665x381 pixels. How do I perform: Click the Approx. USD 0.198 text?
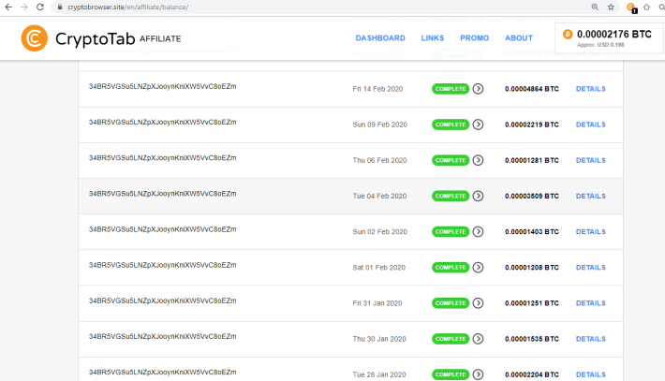click(x=600, y=45)
